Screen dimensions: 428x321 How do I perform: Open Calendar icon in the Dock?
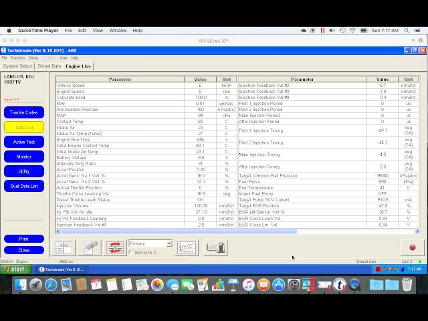coord(96,285)
